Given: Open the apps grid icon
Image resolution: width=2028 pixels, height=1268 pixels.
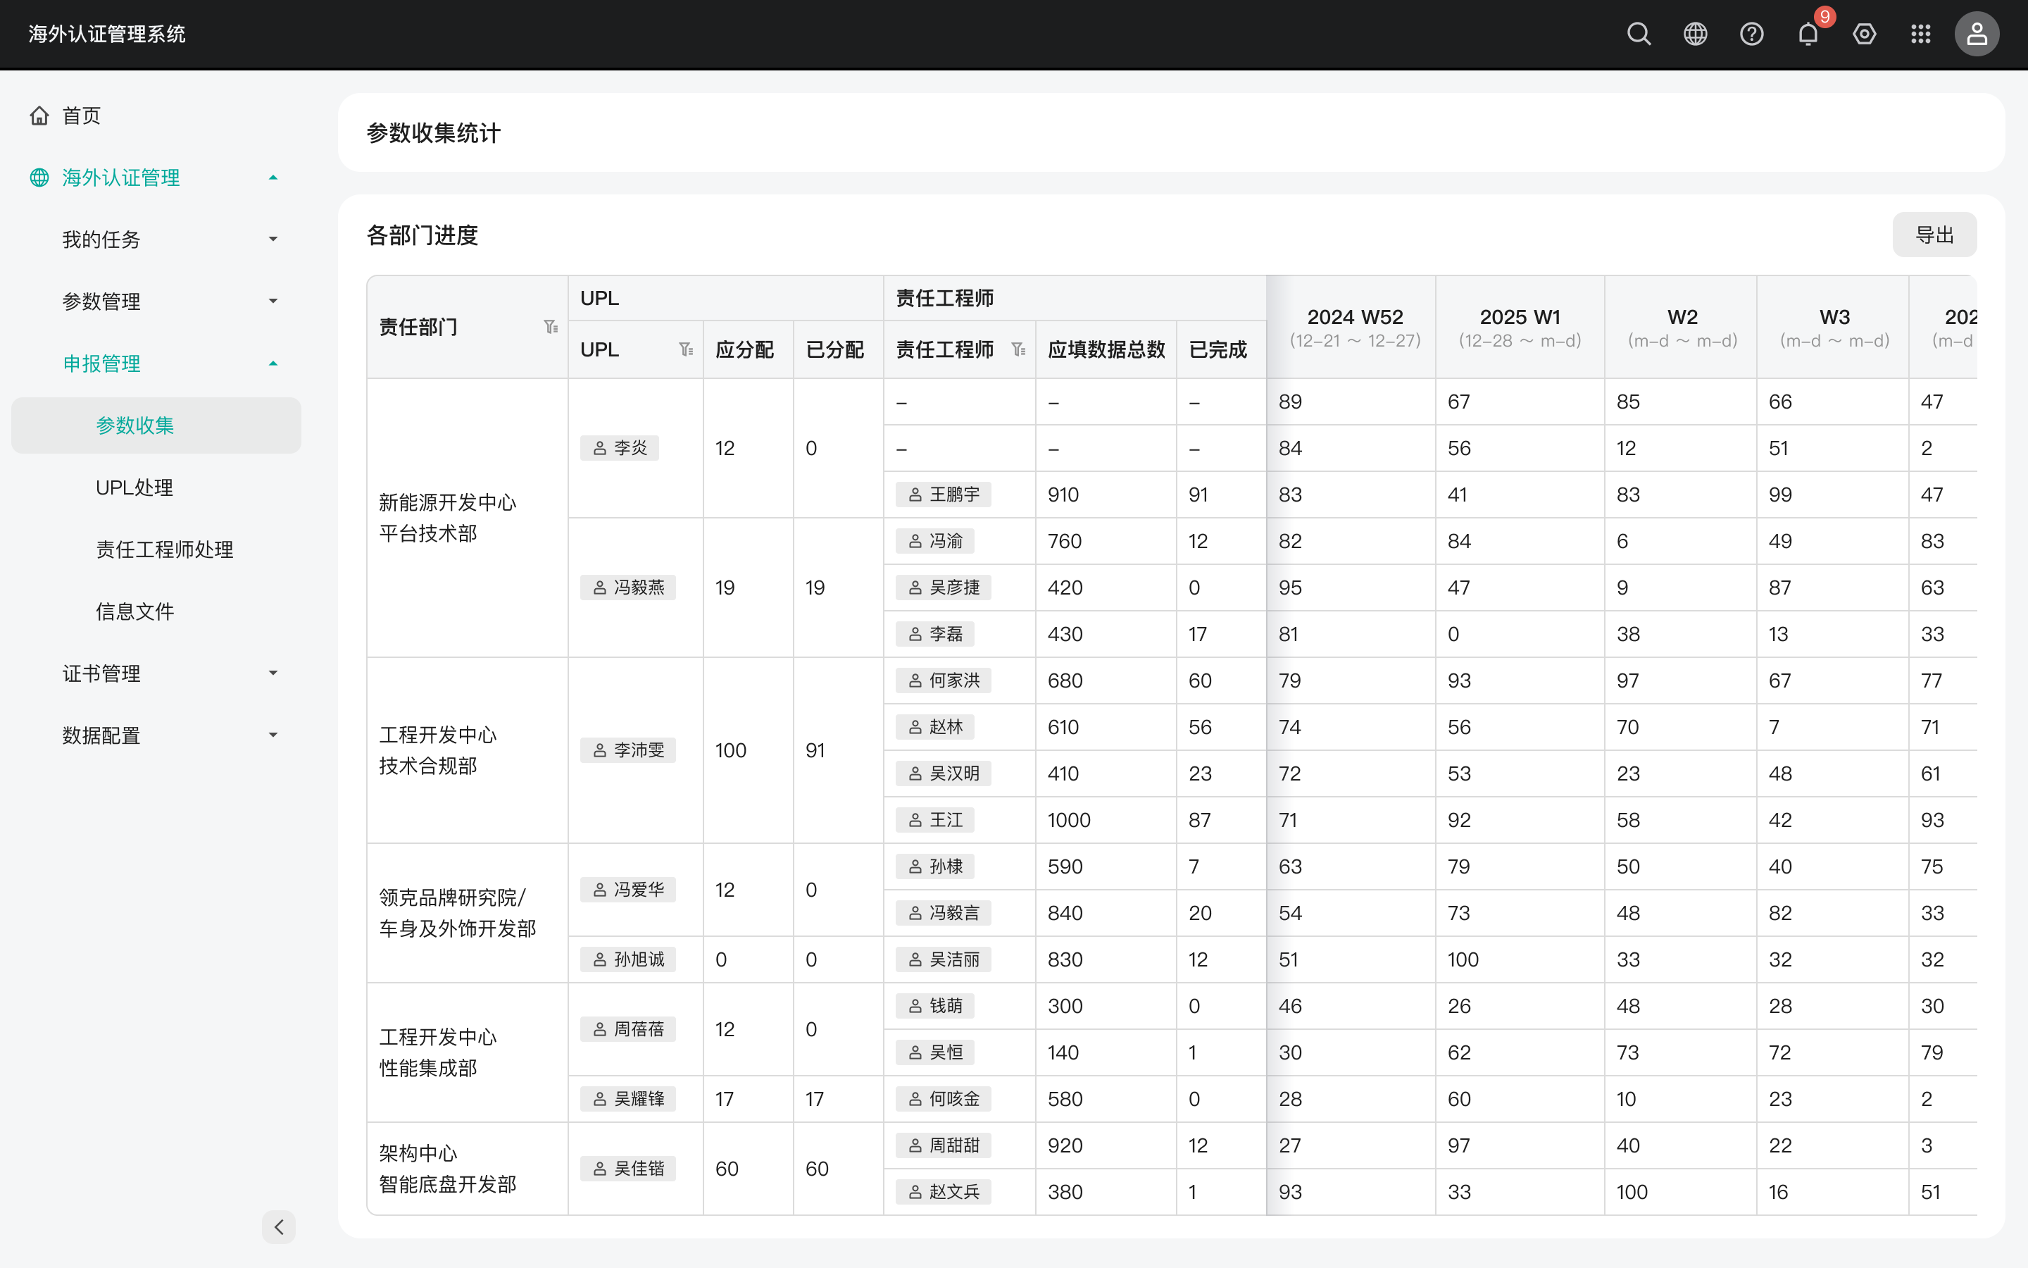Looking at the screenshot, I should coord(1921,35).
